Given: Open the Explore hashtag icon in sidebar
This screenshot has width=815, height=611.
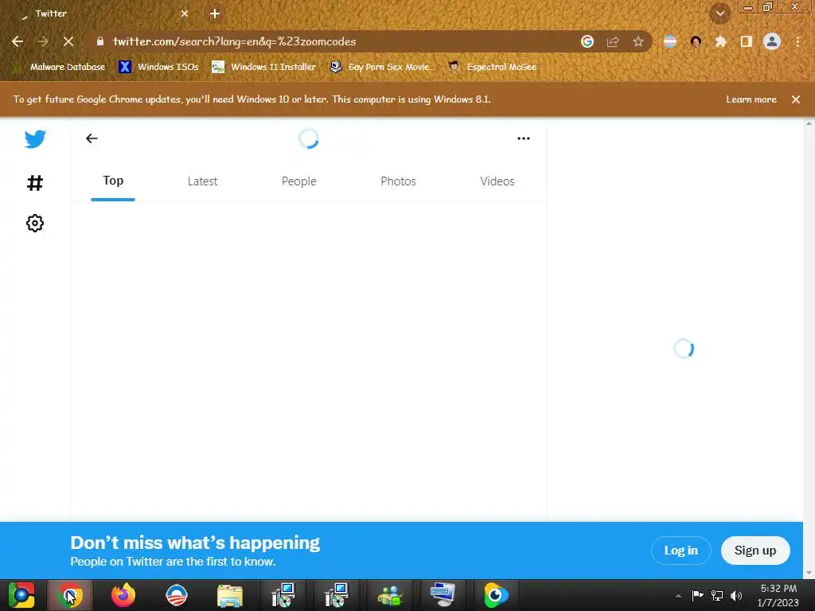Looking at the screenshot, I should pyautogui.click(x=35, y=183).
